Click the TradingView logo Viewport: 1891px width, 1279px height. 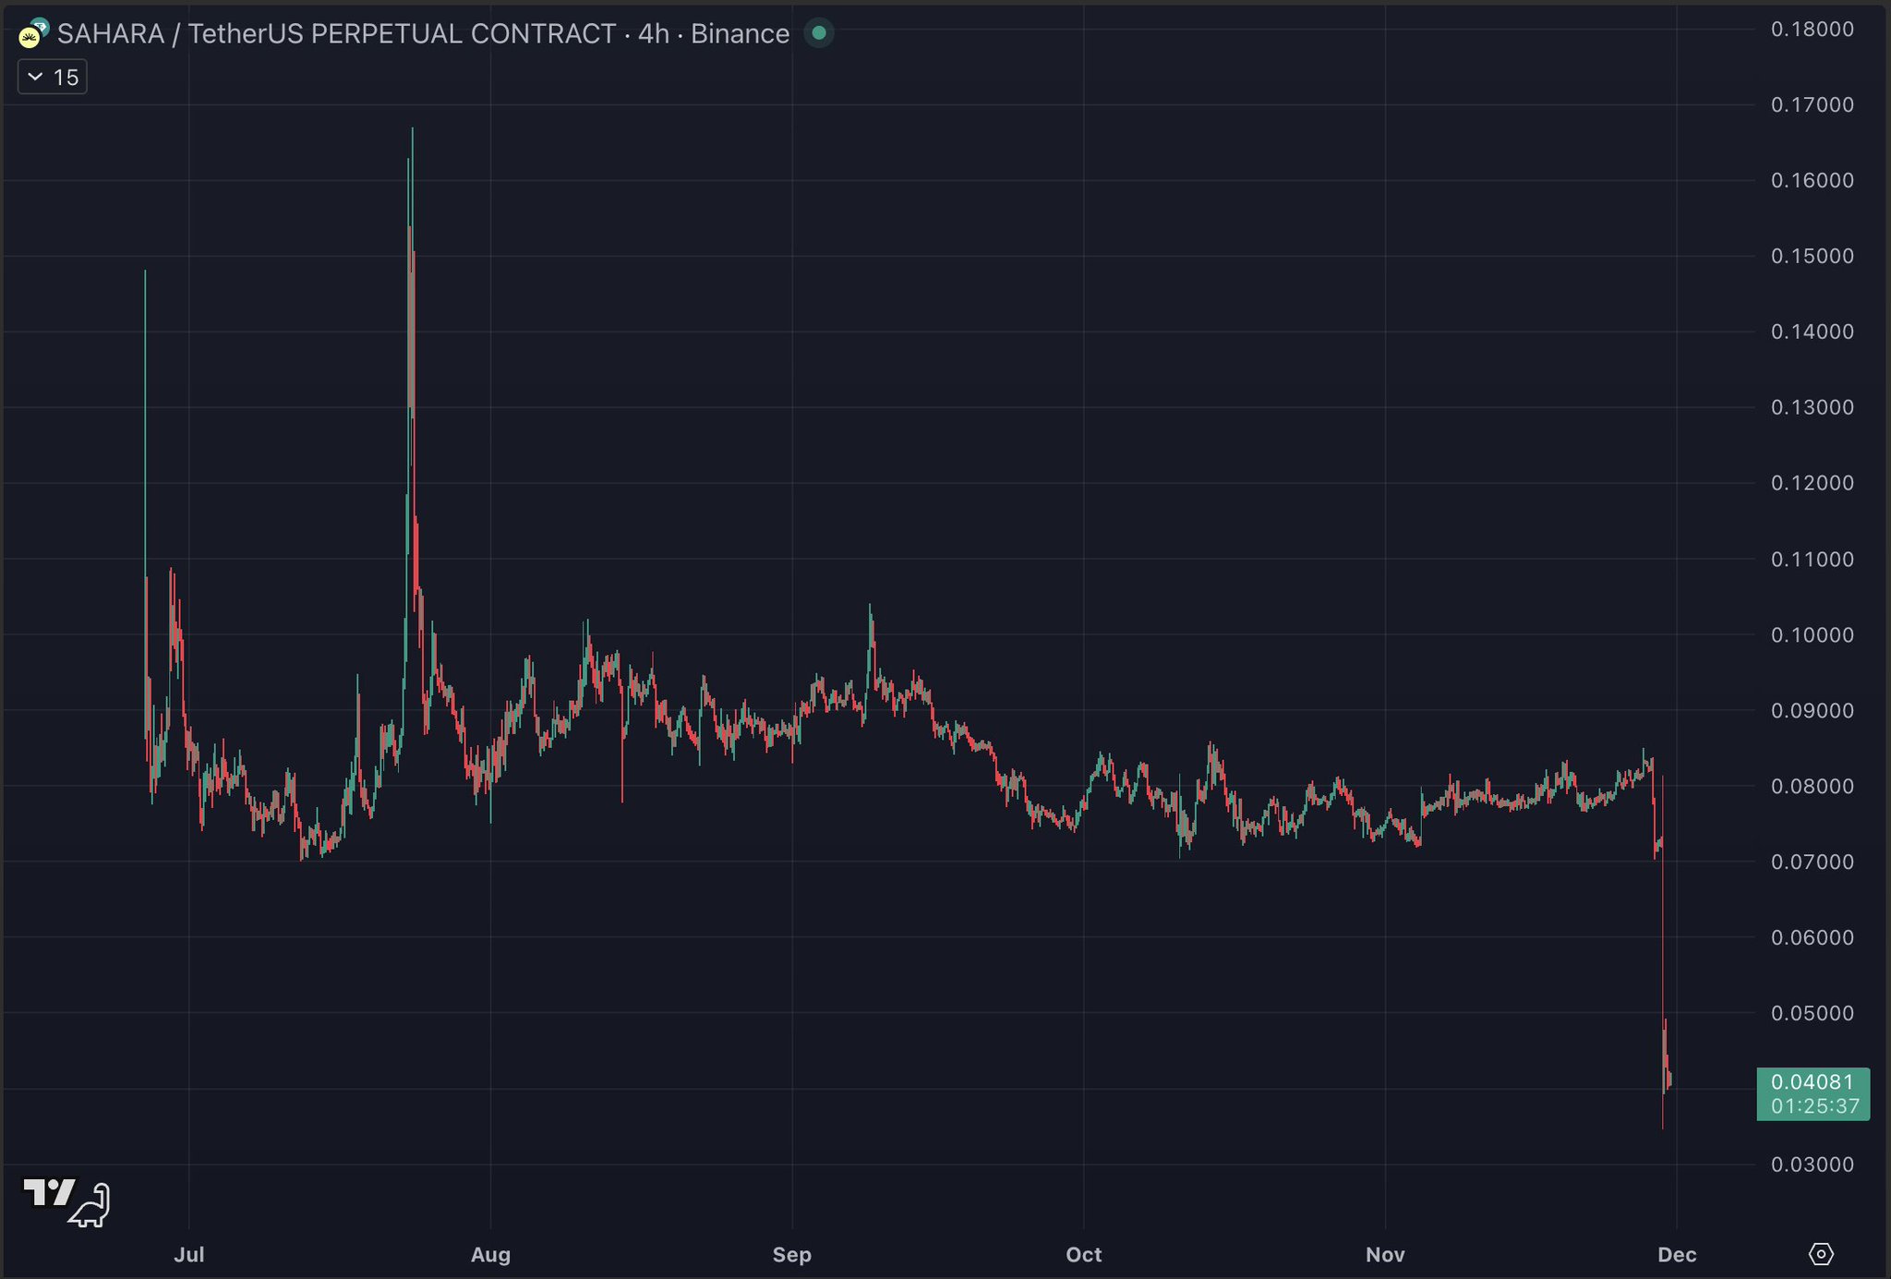click(48, 1192)
